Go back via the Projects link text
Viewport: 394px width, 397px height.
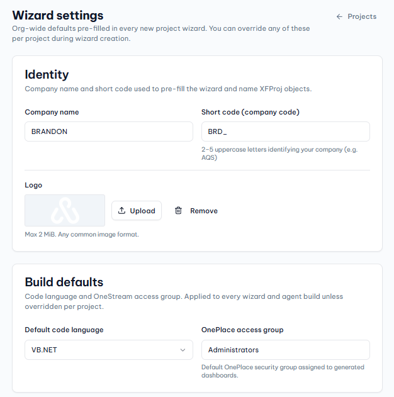pos(362,16)
